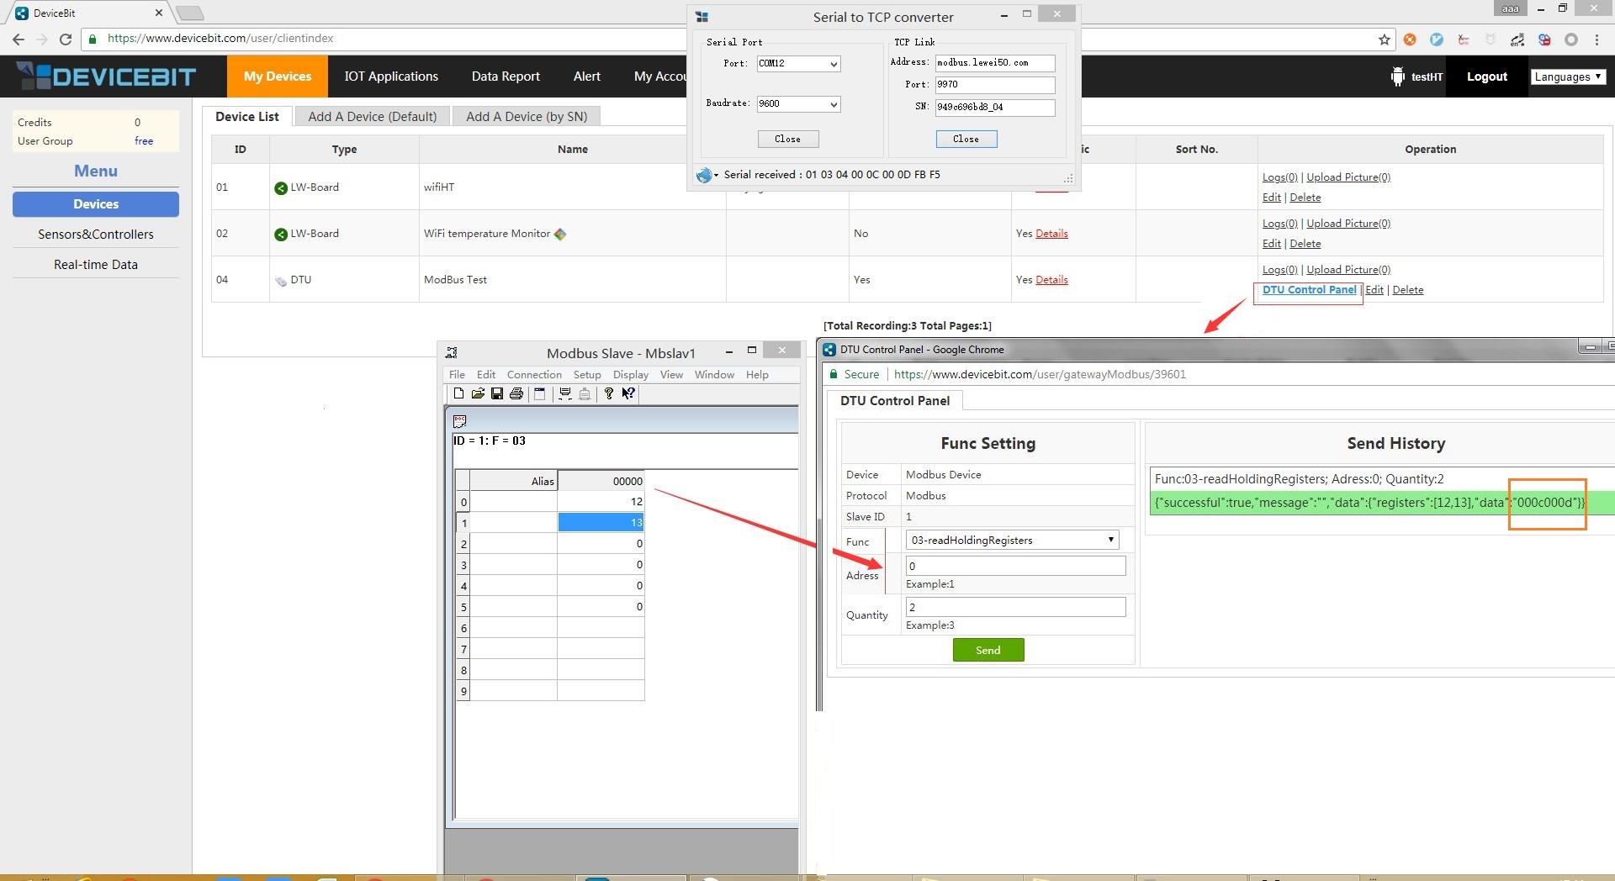Click the colorful diamond icon beside WiFi temperature Monitor
The width and height of the screenshot is (1615, 881).
560,234
